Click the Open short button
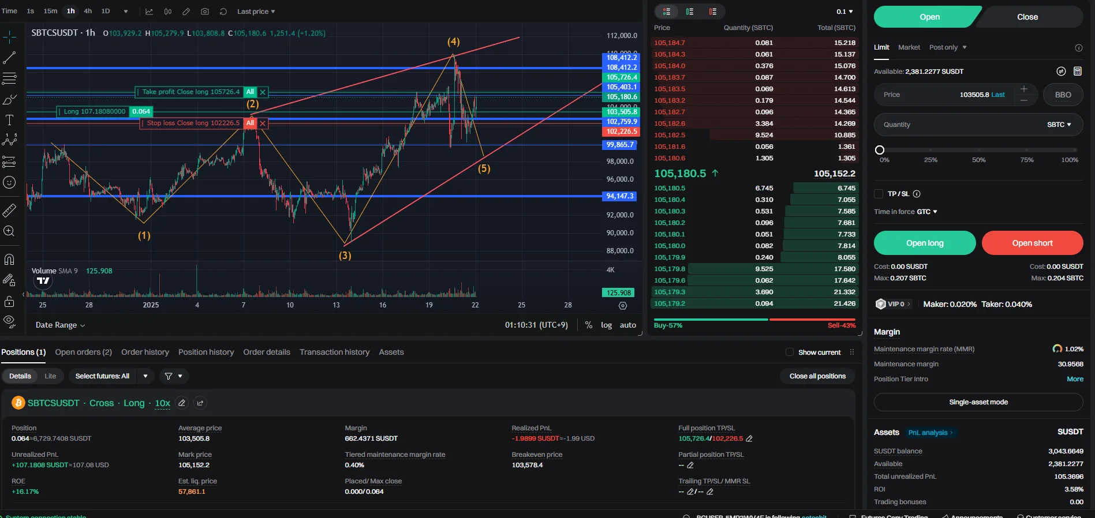1095x518 pixels. (1032, 243)
